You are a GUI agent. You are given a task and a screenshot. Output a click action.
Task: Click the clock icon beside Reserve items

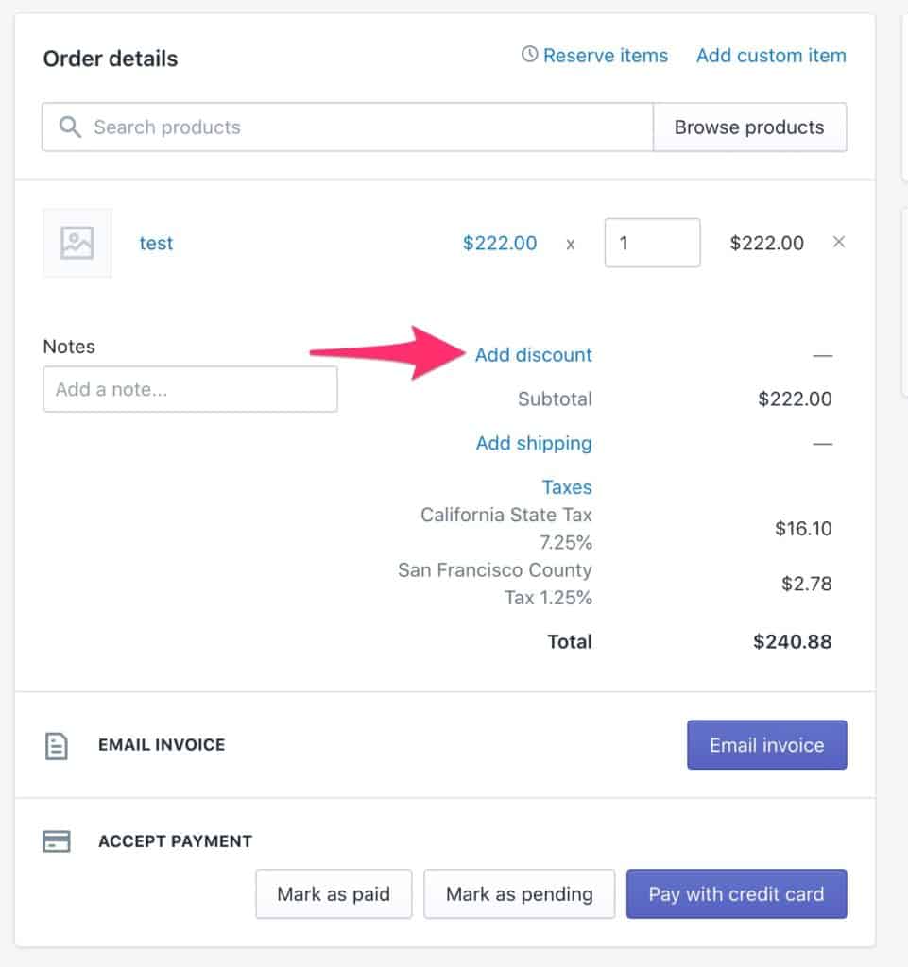click(529, 54)
